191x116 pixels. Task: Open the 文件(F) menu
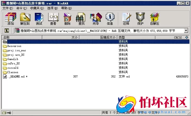tap(8, 8)
